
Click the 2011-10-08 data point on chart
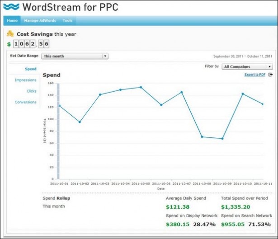202,136
